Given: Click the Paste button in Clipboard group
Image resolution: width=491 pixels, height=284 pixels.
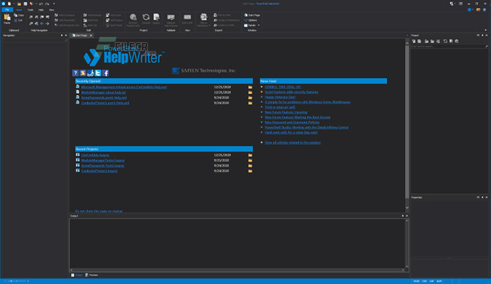Looking at the screenshot, I should (7, 19).
